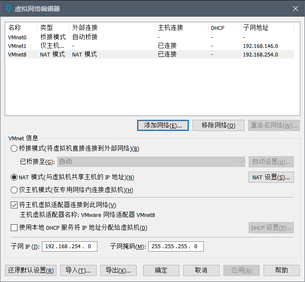Screen dimensions: 305x282
Task: Open NAT 设置(S) dialog
Action: coord(271,177)
